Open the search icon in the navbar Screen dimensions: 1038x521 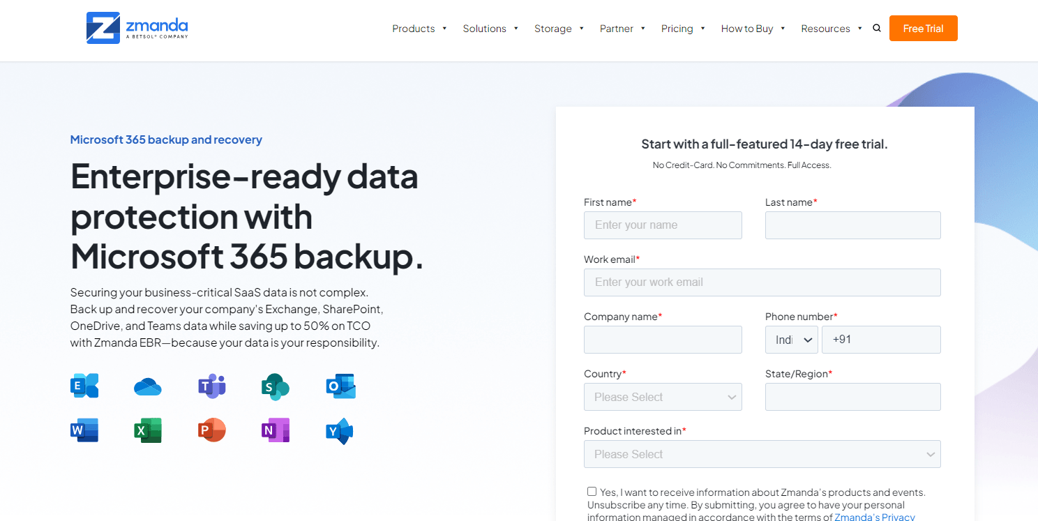click(876, 28)
